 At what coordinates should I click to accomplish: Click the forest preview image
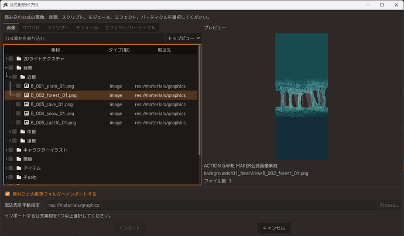[x=302, y=96]
